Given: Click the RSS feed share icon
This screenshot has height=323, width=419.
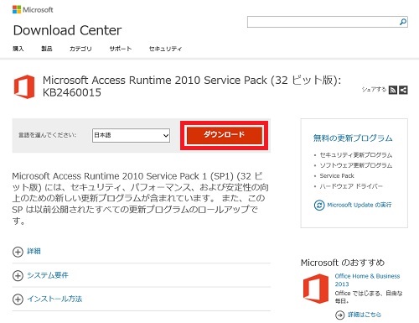Looking at the screenshot, I should 393,90.
